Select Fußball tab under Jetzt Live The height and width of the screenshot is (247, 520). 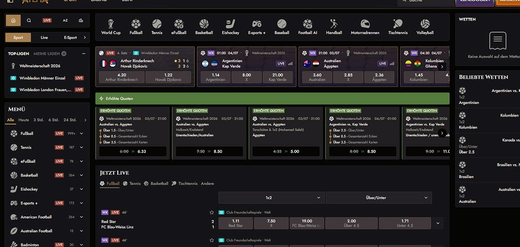point(110,183)
